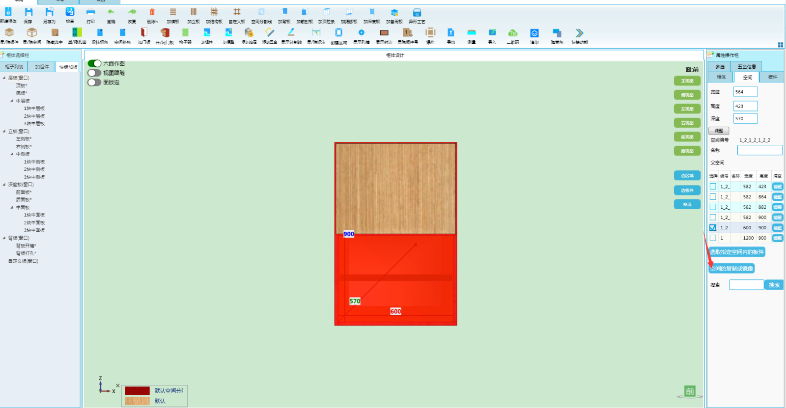The width and height of the screenshot is (786, 408).
Task: Click the 俯视图 view button
Action: (687, 95)
